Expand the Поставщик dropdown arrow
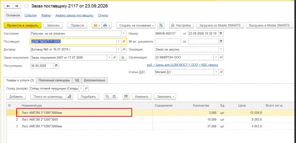The width and height of the screenshot is (296, 143). tap(119, 41)
